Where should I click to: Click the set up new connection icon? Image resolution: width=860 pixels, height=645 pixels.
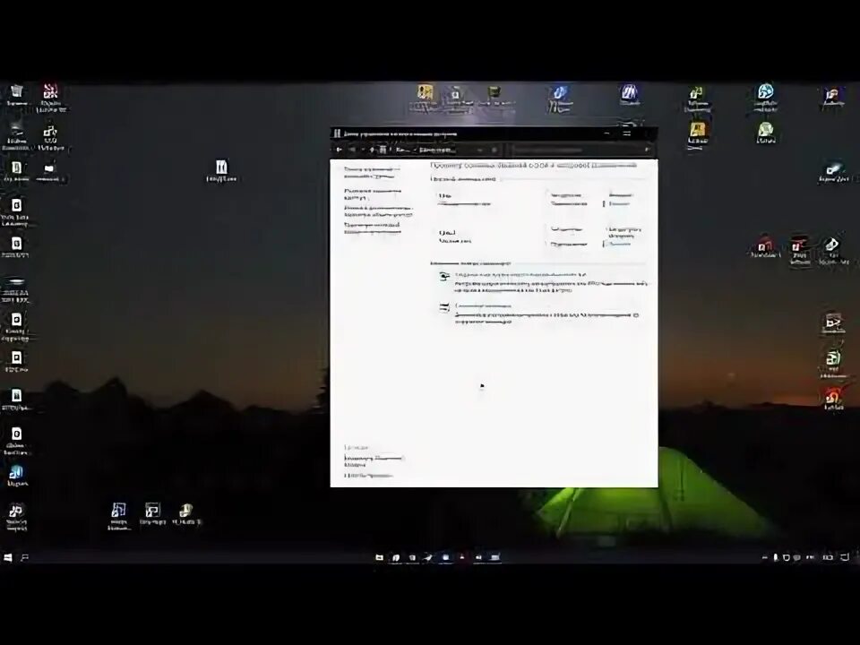click(x=444, y=277)
